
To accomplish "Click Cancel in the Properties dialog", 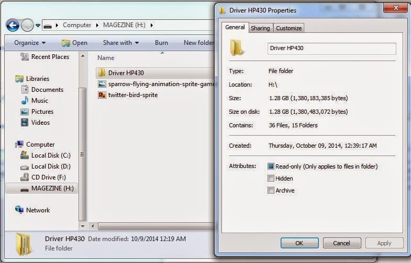I will (342, 243).
